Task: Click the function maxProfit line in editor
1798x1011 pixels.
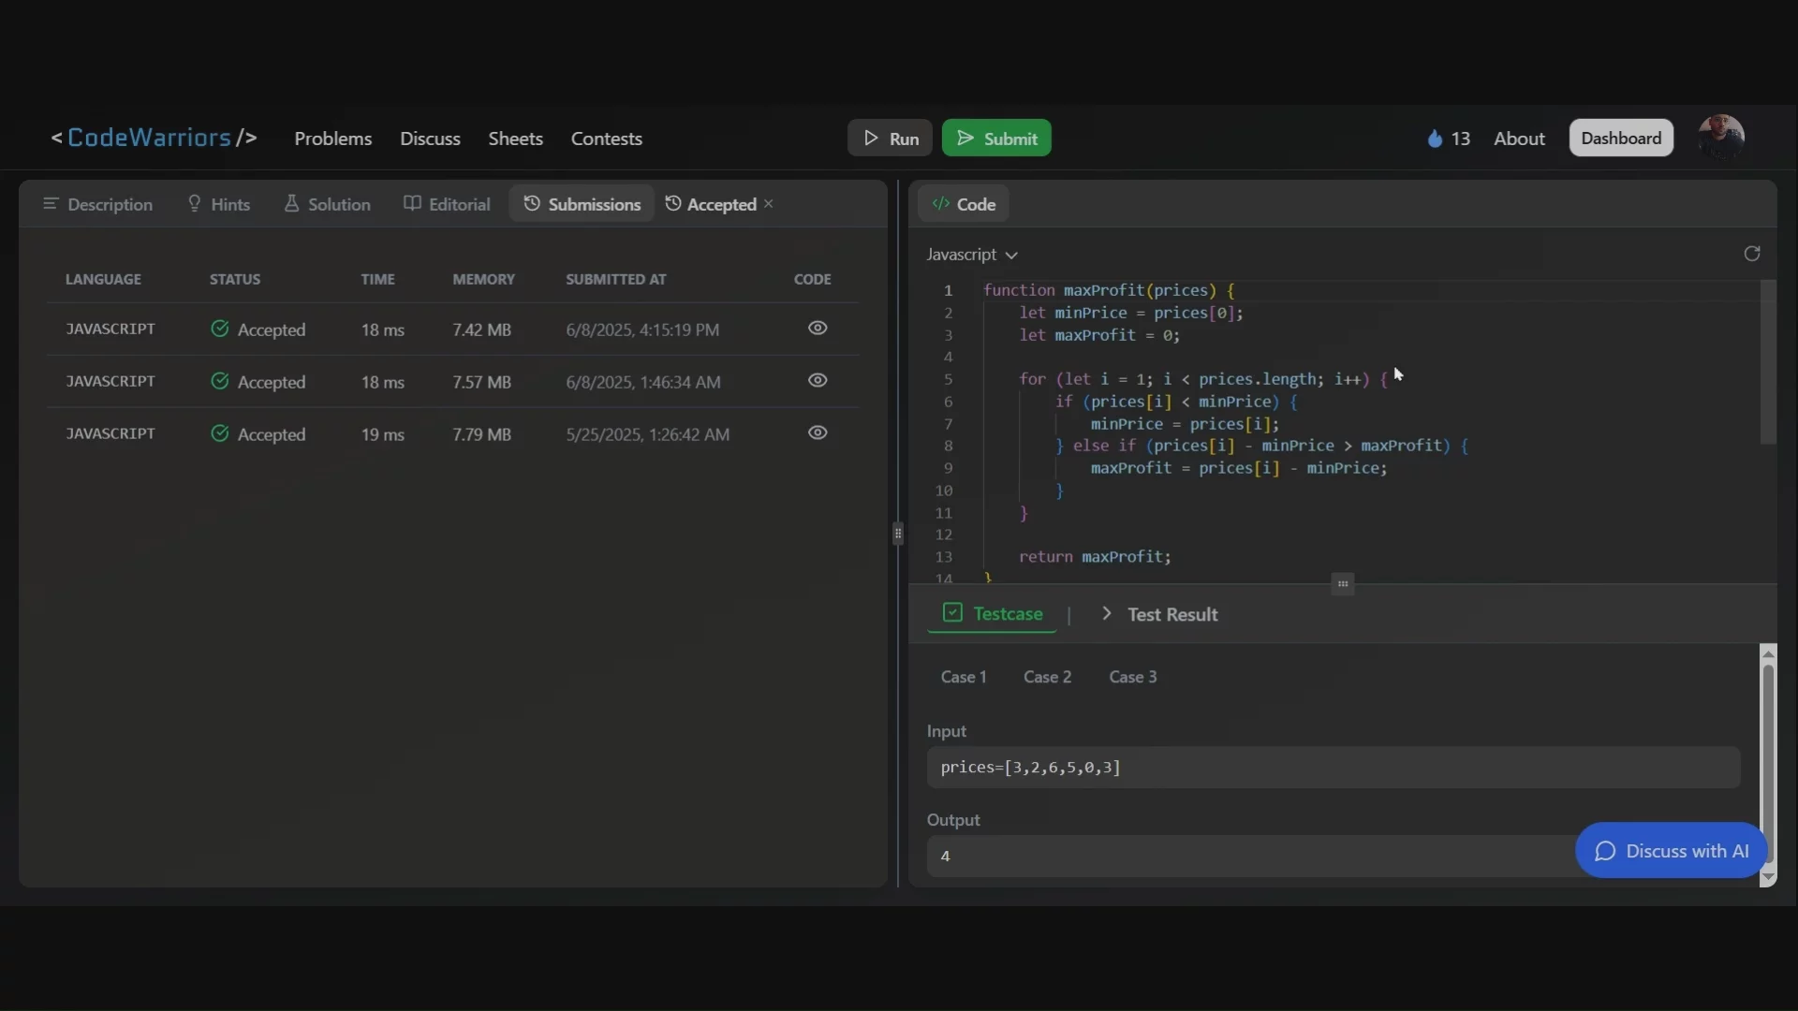Action: (x=1109, y=290)
